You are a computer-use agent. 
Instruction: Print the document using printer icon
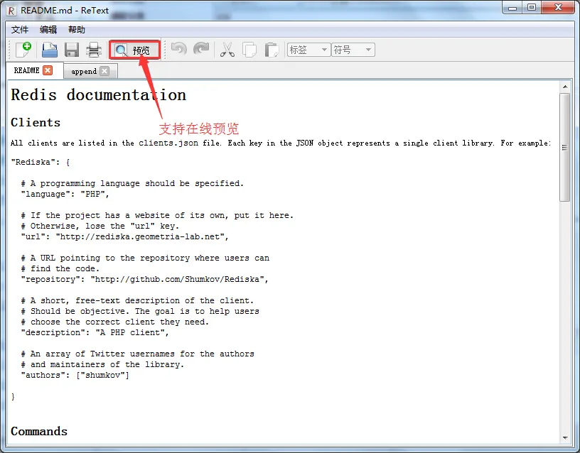coord(94,50)
